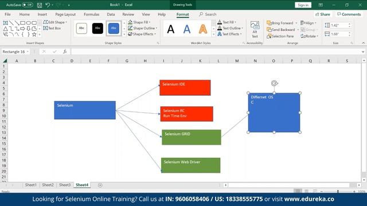Click the Share button
This screenshot has height=206, width=367.
(x=322, y=14)
